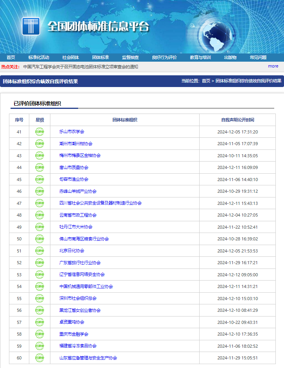Open the 黑龙江省女创业者协会 link

tap(80, 310)
